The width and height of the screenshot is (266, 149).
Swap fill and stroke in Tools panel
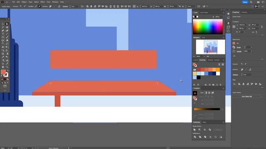[7, 70]
